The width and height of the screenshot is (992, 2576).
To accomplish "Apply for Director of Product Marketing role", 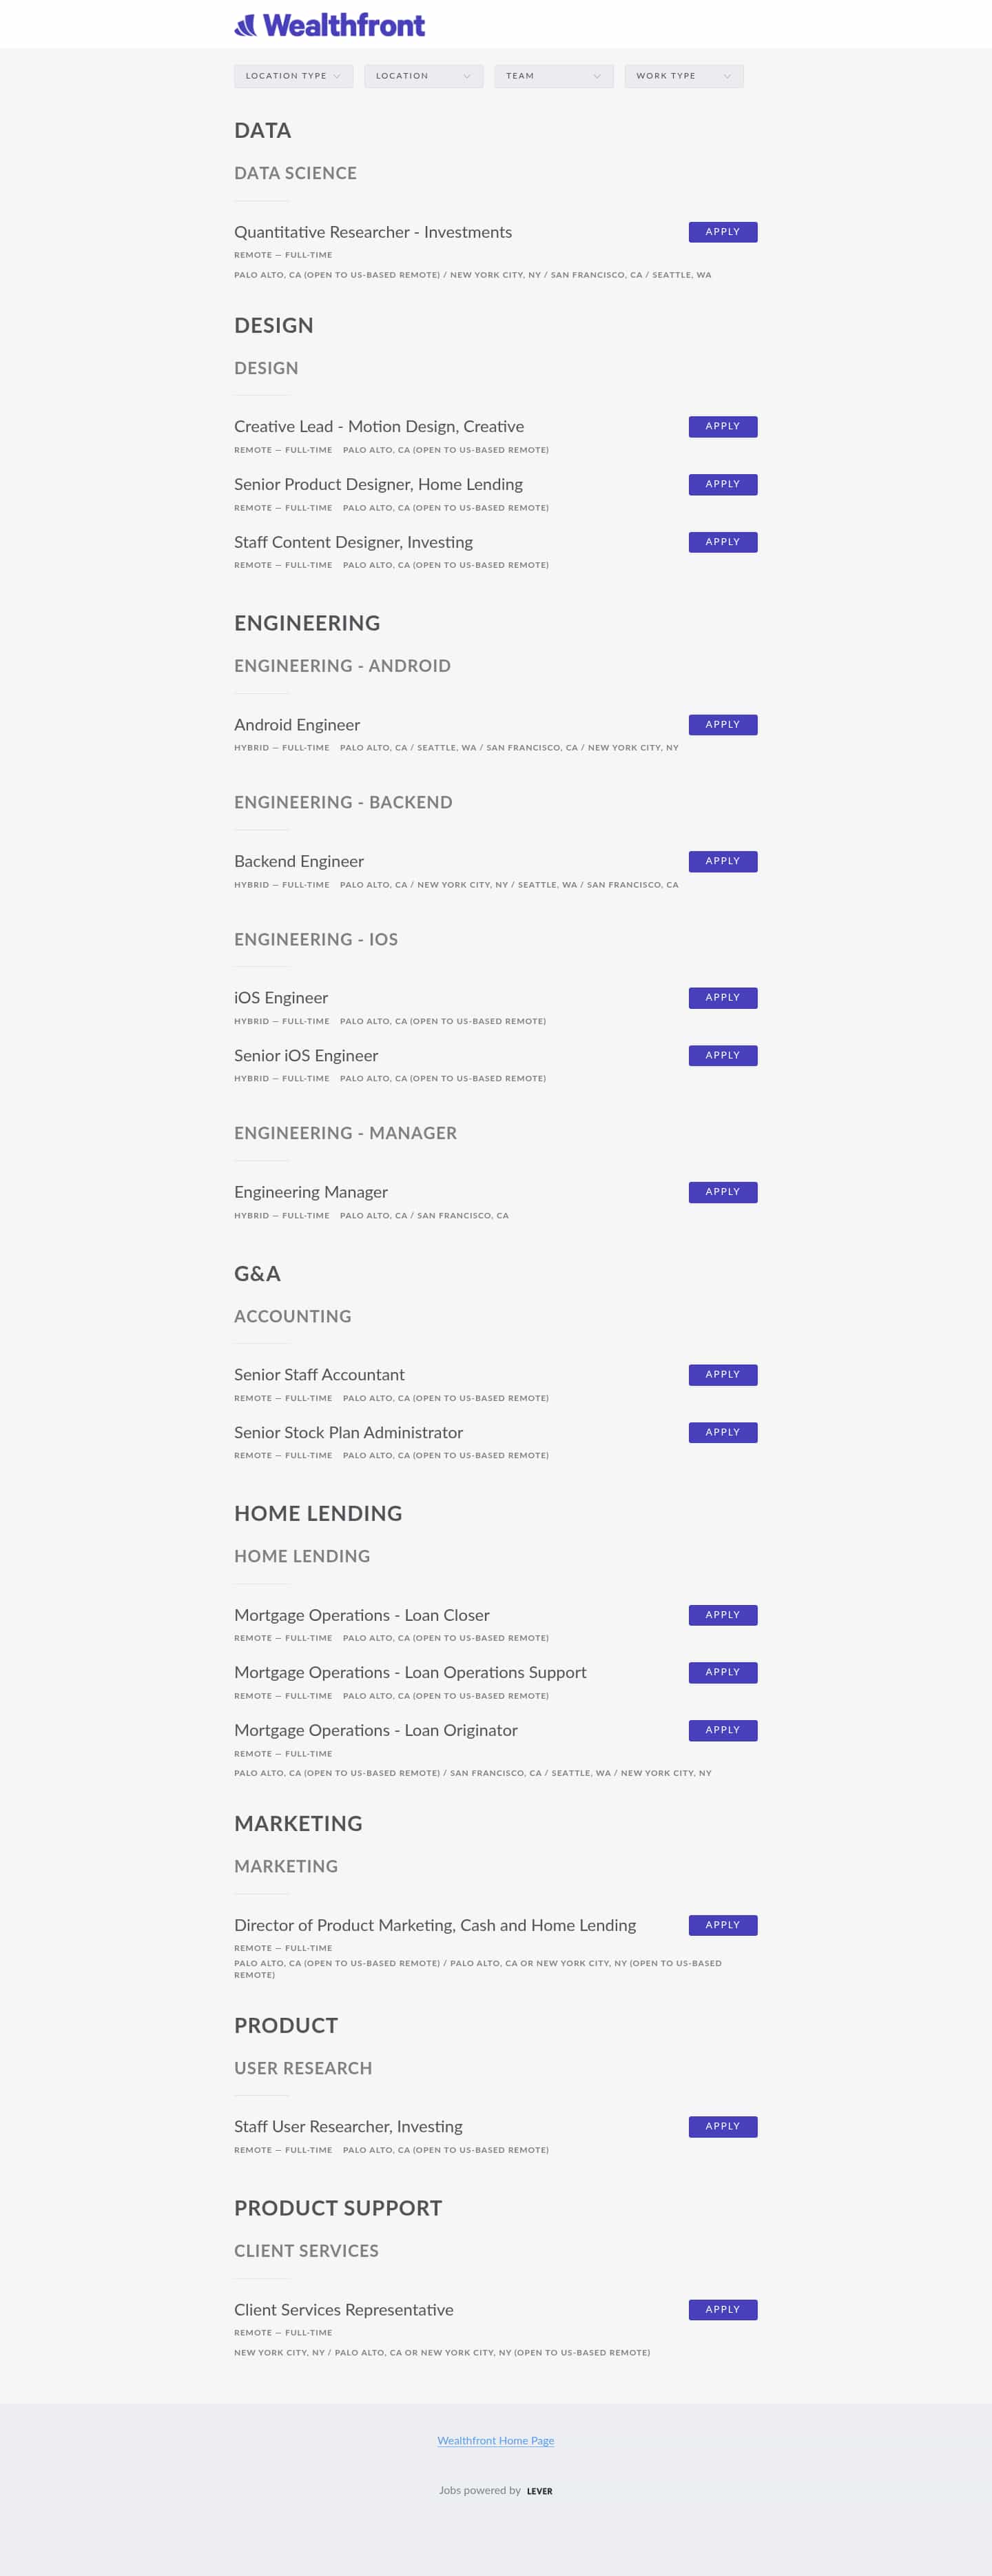I will click(722, 1924).
